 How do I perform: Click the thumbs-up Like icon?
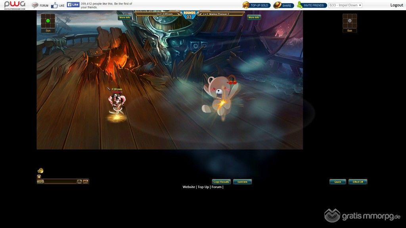(x=54, y=5)
